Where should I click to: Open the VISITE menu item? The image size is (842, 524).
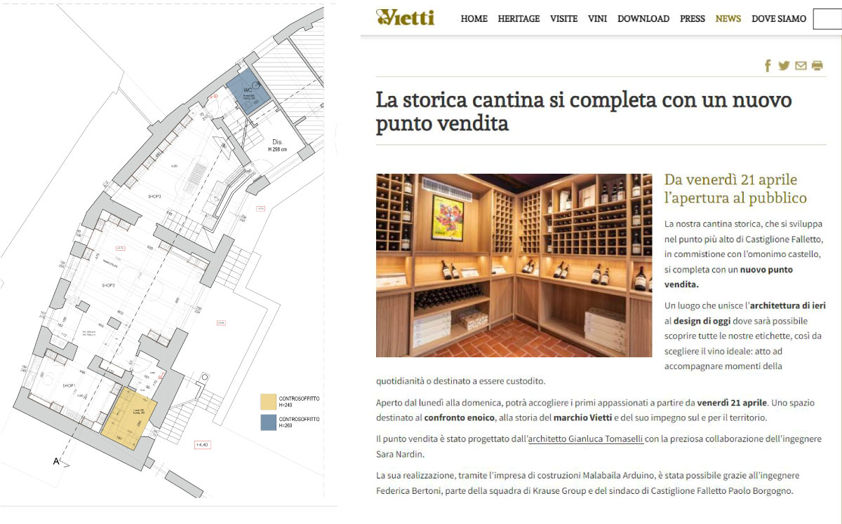[x=564, y=19]
